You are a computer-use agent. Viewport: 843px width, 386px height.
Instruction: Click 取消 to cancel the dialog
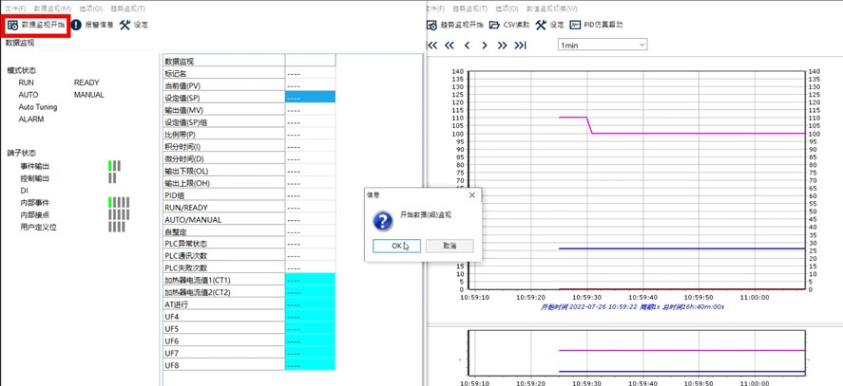tap(449, 246)
